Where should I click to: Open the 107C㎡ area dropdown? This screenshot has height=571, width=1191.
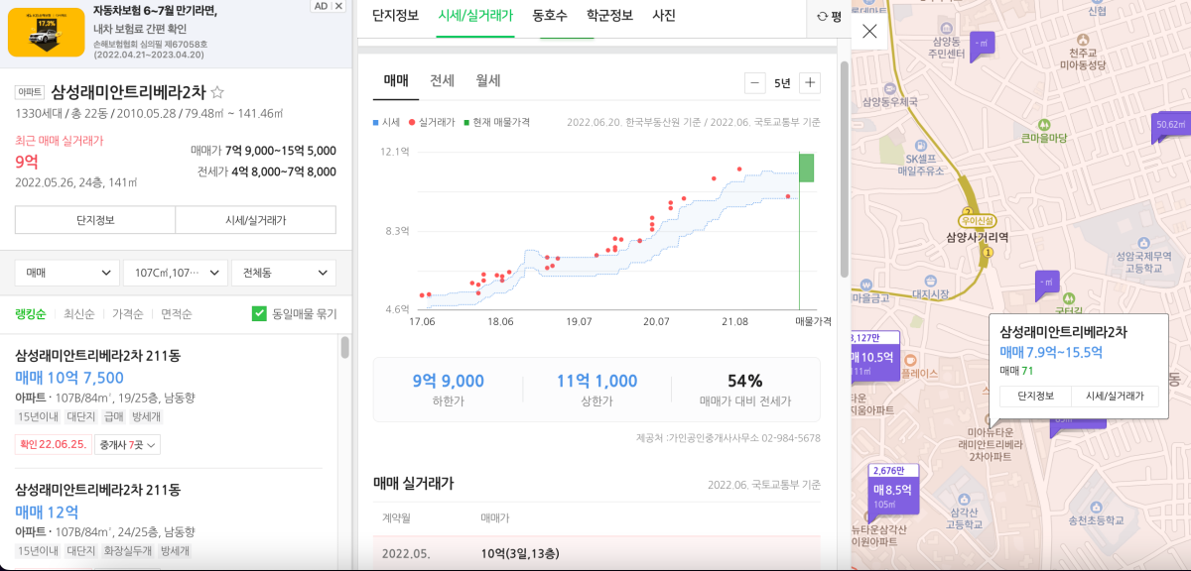click(176, 273)
